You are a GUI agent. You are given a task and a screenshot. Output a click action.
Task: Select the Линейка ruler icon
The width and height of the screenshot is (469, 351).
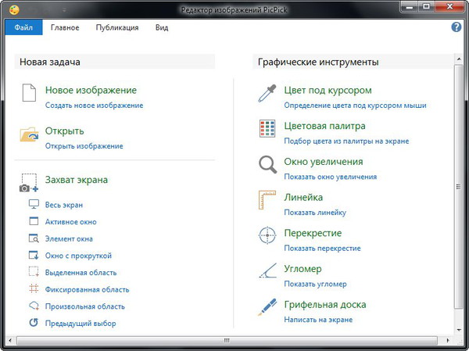(x=268, y=201)
